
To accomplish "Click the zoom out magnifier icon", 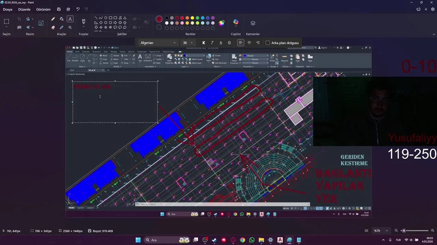I will coord(396,231).
